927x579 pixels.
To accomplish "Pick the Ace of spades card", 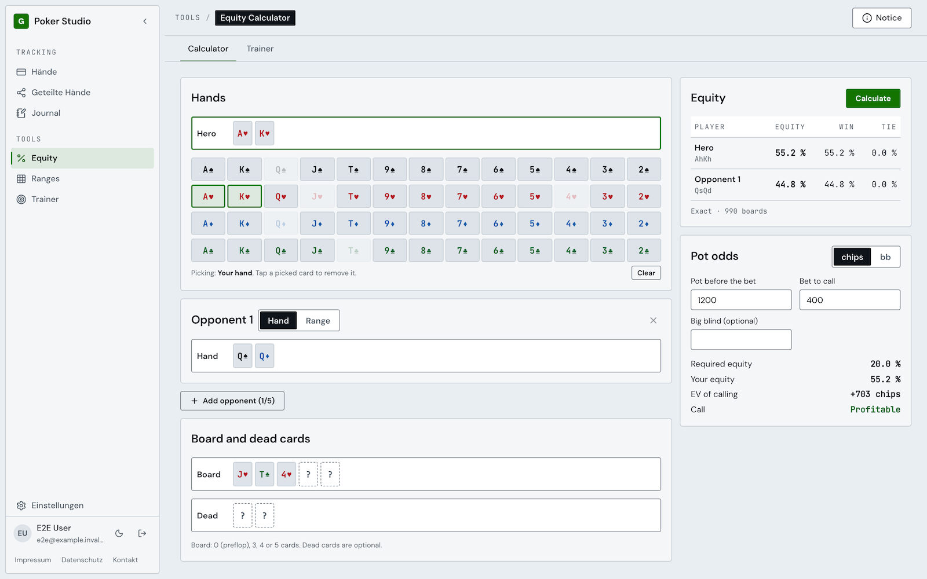I will pos(208,170).
